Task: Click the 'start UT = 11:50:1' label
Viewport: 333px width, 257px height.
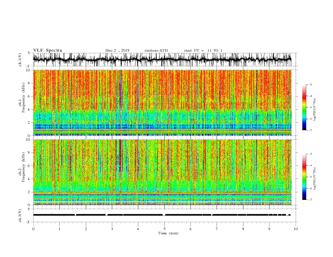Action: 203,50
